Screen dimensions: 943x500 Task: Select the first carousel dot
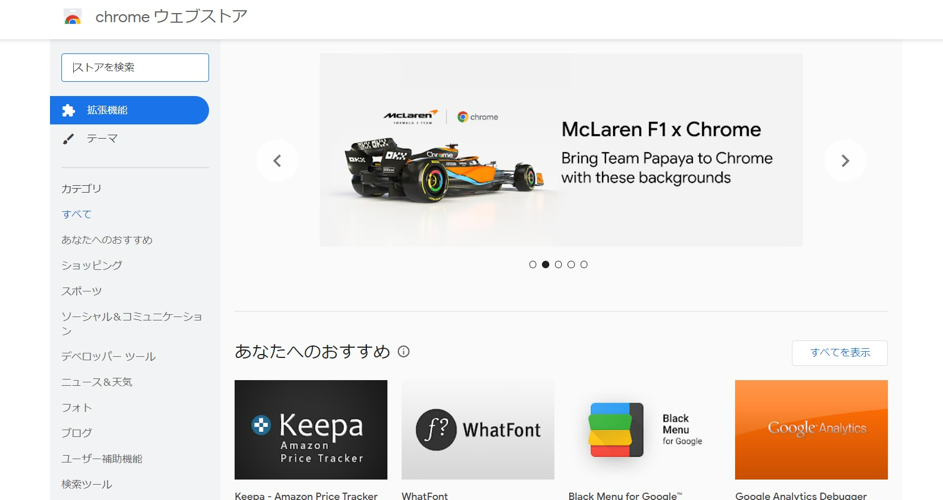click(x=533, y=264)
